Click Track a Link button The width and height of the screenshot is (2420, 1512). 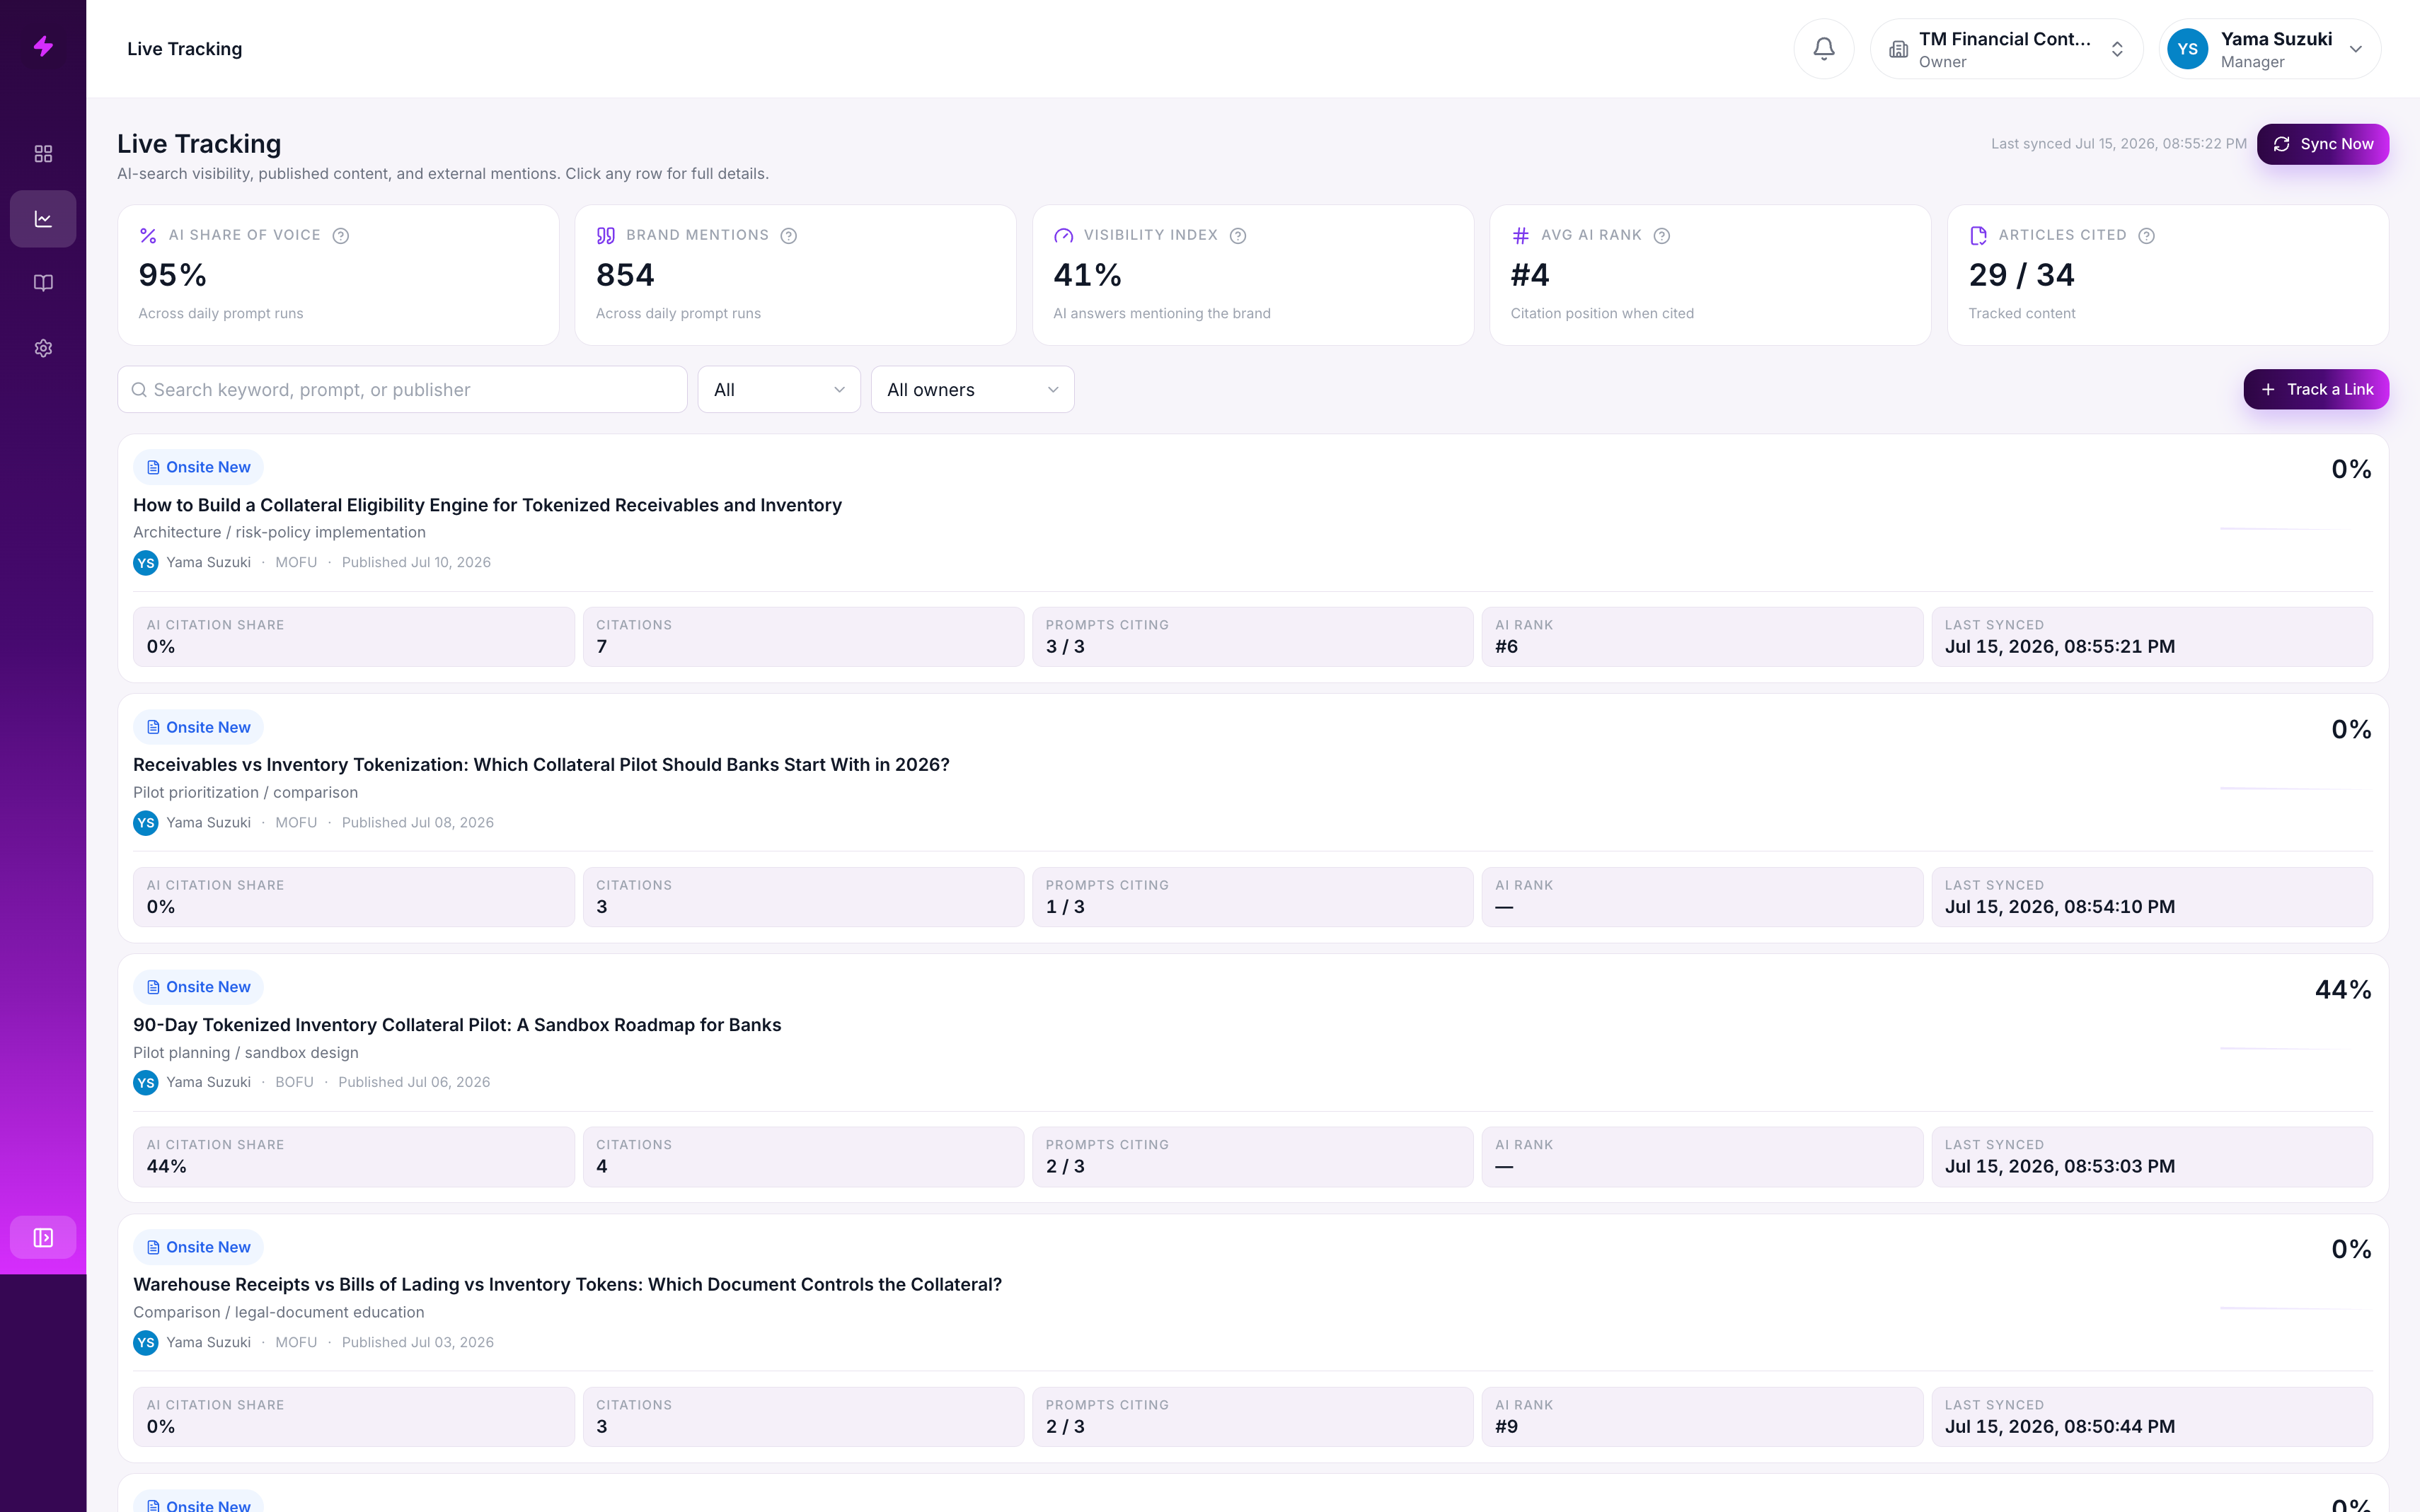click(x=2315, y=389)
